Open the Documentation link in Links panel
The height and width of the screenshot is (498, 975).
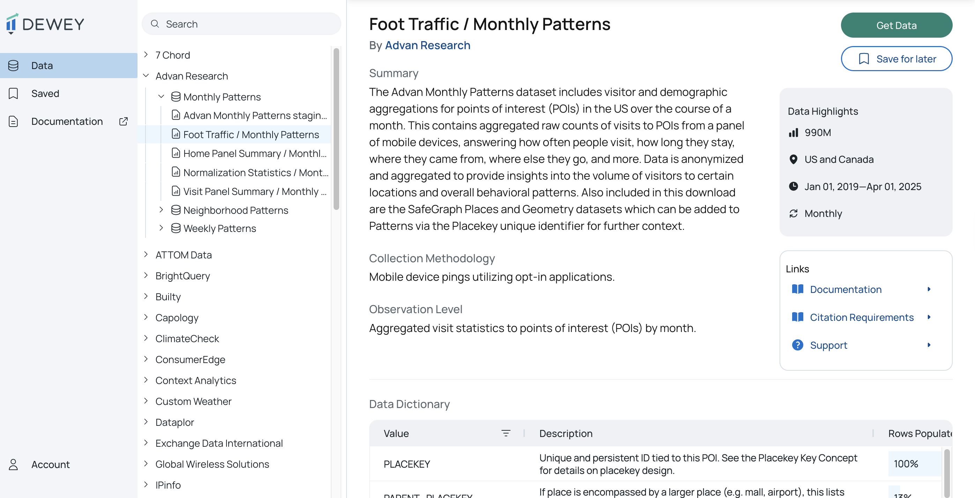coord(861,289)
